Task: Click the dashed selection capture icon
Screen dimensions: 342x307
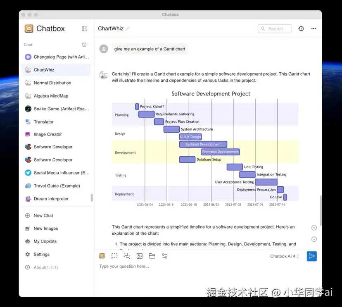Action: point(114,256)
